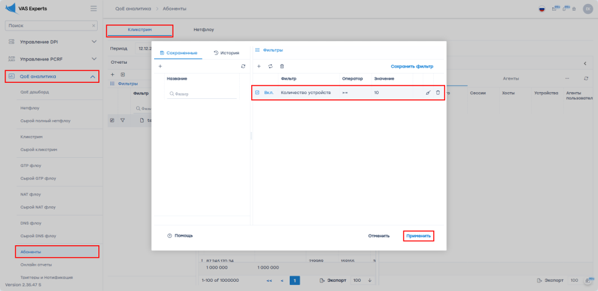Open Сырой NAT флоу in the sidebar

(38, 207)
